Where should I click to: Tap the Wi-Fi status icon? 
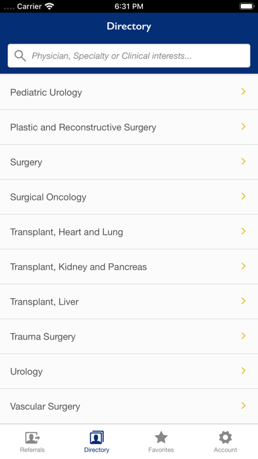pos(49,7)
